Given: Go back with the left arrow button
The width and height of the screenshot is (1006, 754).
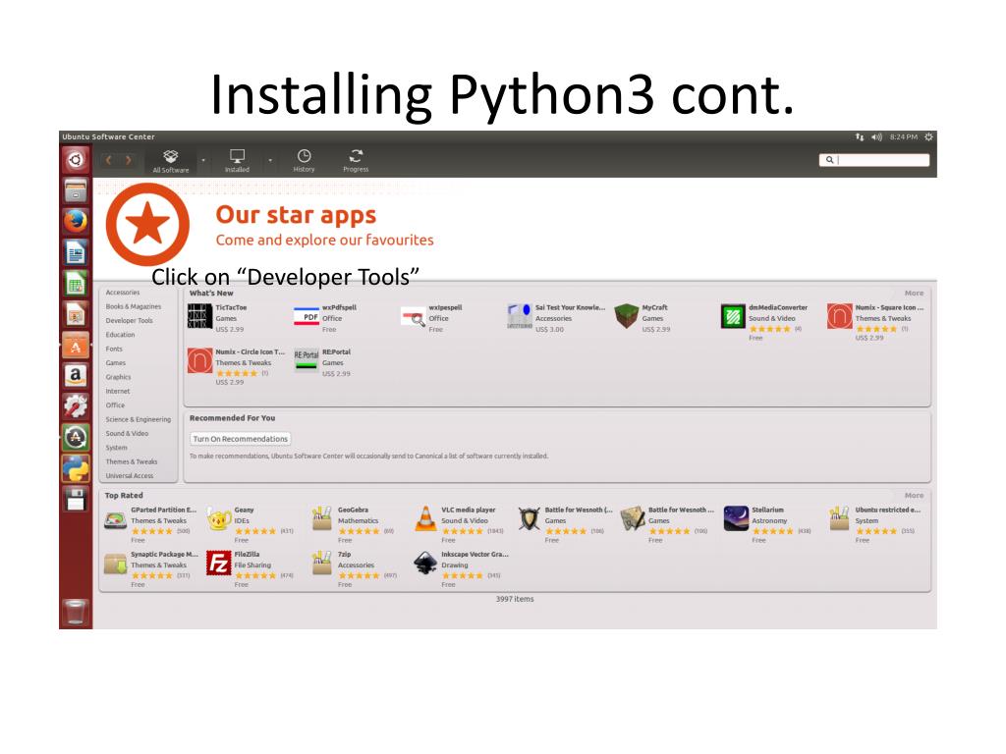Looking at the screenshot, I should pyautogui.click(x=109, y=160).
